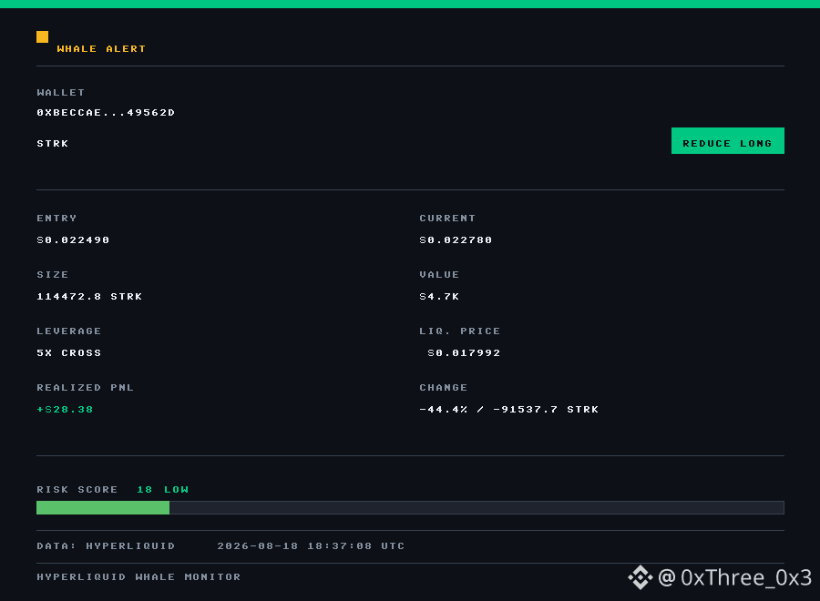Click the risk score progress bar
The height and width of the screenshot is (601, 820).
coord(410,507)
